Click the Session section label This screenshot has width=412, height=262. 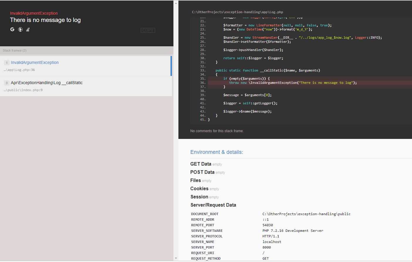[199, 197]
